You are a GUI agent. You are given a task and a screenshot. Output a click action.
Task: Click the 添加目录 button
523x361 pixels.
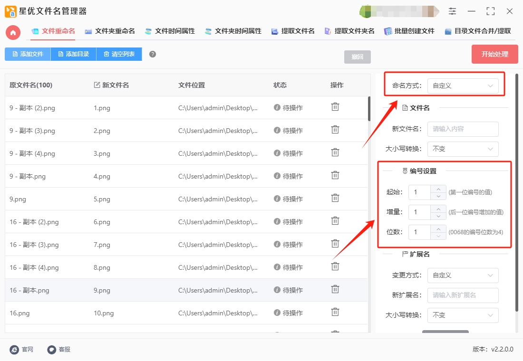(73, 54)
